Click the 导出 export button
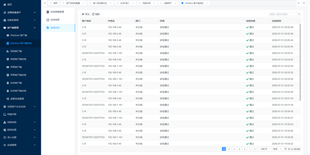The width and height of the screenshot is (310, 155). point(85,14)
